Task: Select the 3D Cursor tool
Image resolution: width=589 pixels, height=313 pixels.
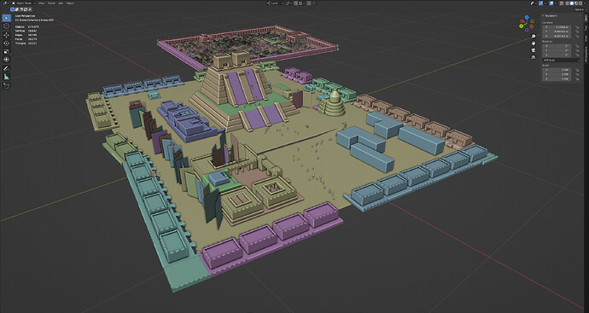Action: 6,26
